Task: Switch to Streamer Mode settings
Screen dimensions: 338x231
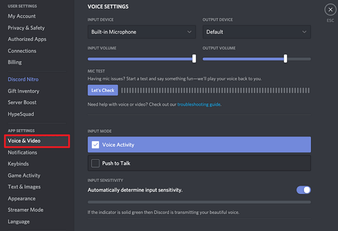Action: (x=25, y=210)
